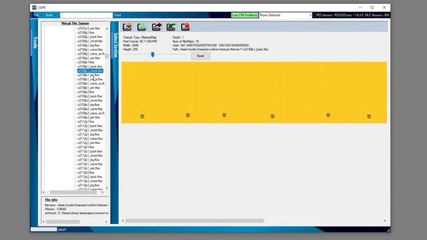The width and height of the screenshot is (427, 240).
Task: Click the CGPE app icon in title bar
Action: tap(34, 7)
